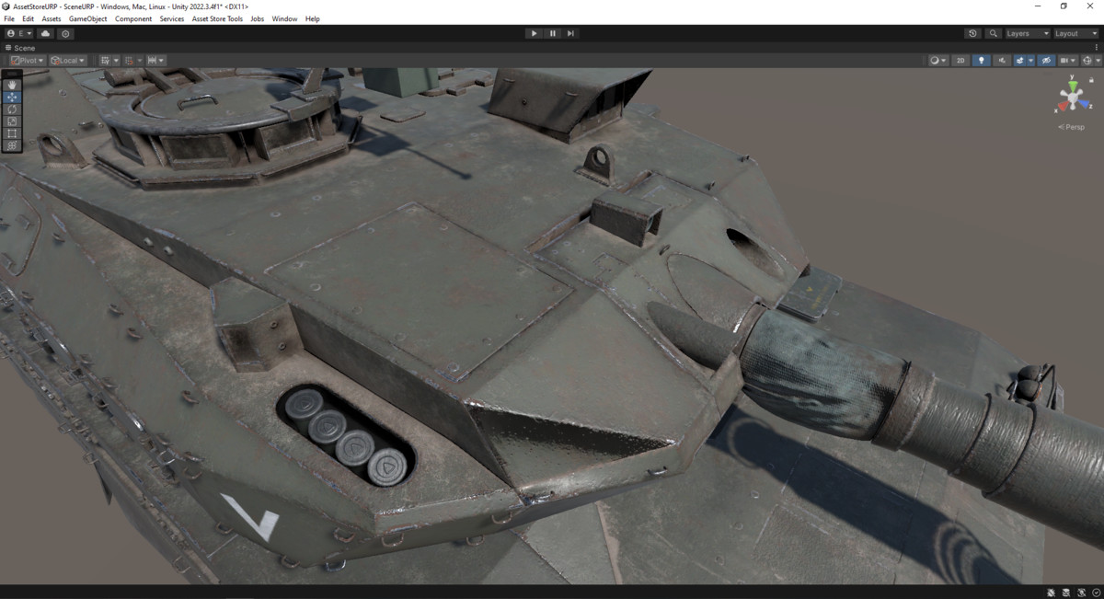Open the editor search window

point(992,33)
